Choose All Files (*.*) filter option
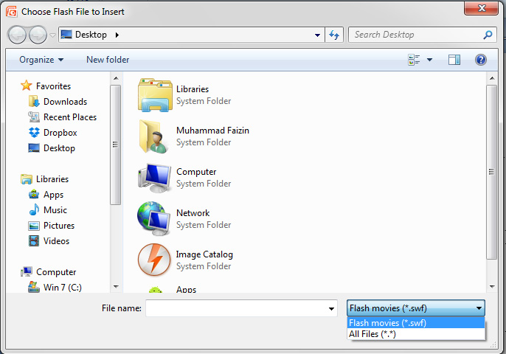Image resolution: width=506 pixels, height=354 pixels. pyautogui.click(x=374, y=334)
